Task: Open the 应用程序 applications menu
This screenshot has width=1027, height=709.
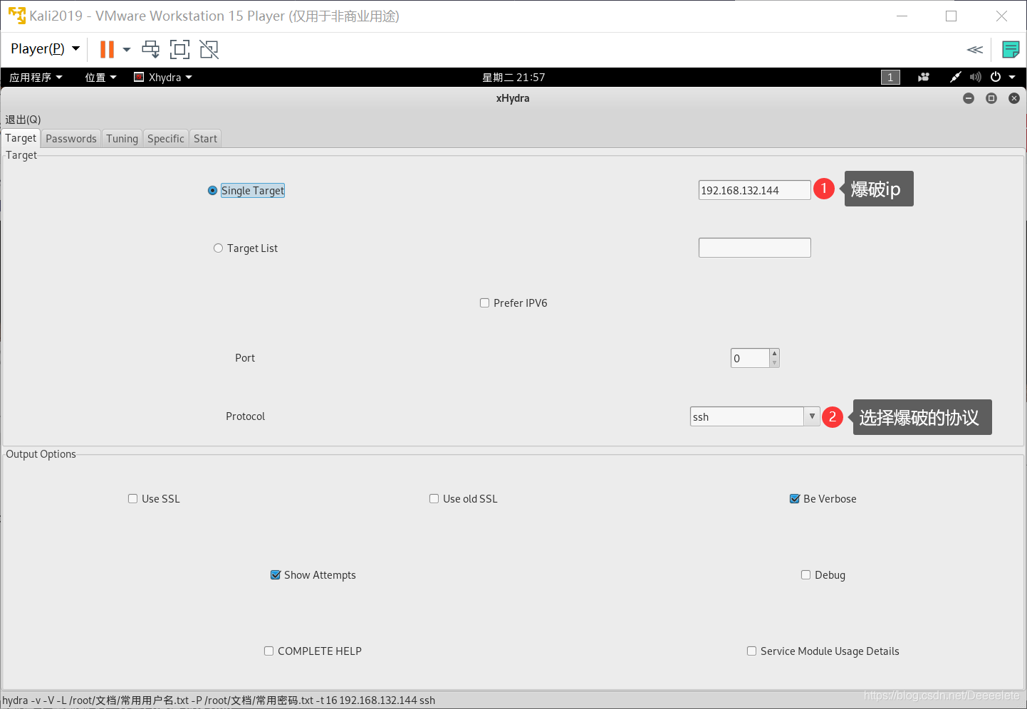Action: 36,77
